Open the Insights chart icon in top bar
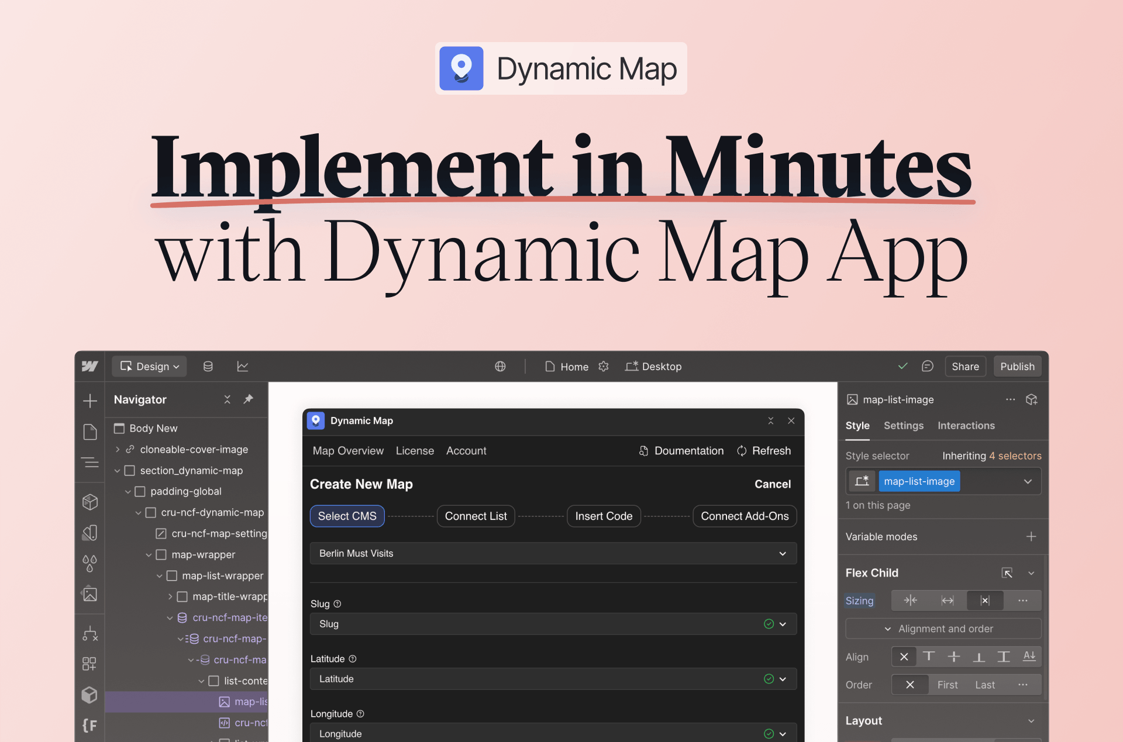This screenshot has width=1123, height=742. click(243, 367)
